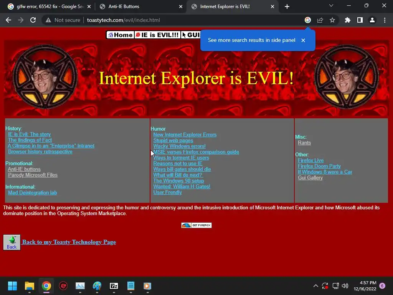Open Notepad icon in taskbar
The height and width of the screenshot is (295, 393).
tap(131, 286)
